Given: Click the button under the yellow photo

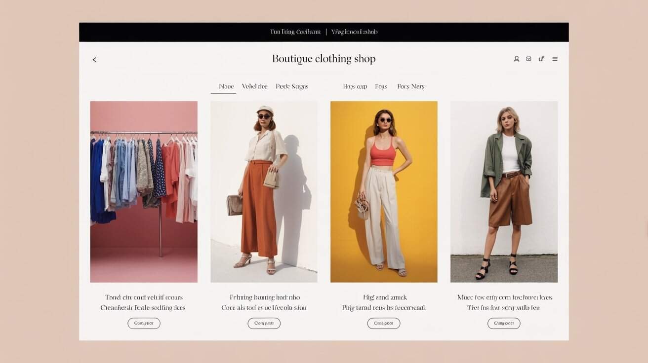Looking at the screenshot, I should [384, 323].
